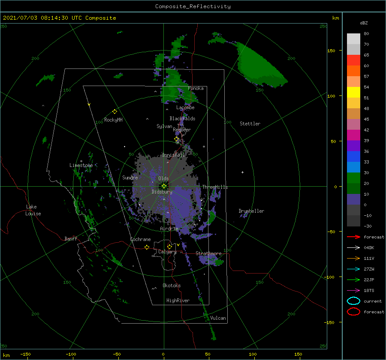This screenshot has width=386, height=360.
Task: Click the yellow diamond marker beside RockyMH
Action: coord(115,112)
